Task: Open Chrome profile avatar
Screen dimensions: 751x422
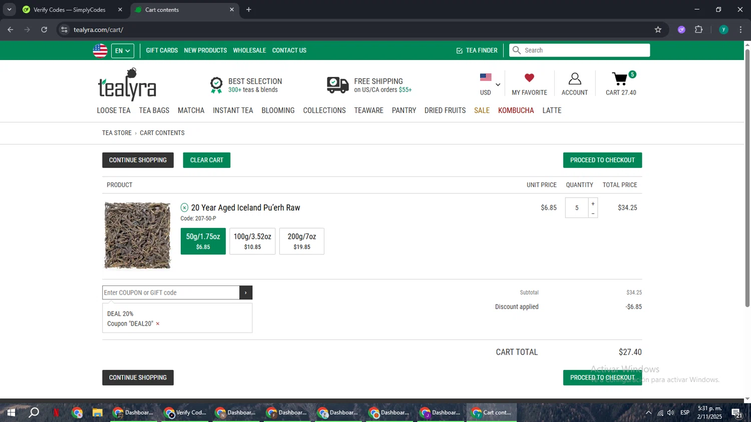Action: 723,29
